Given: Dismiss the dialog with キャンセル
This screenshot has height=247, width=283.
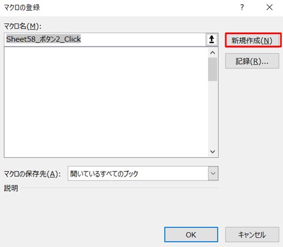Looking at the screenshot, I should (252, 234).
